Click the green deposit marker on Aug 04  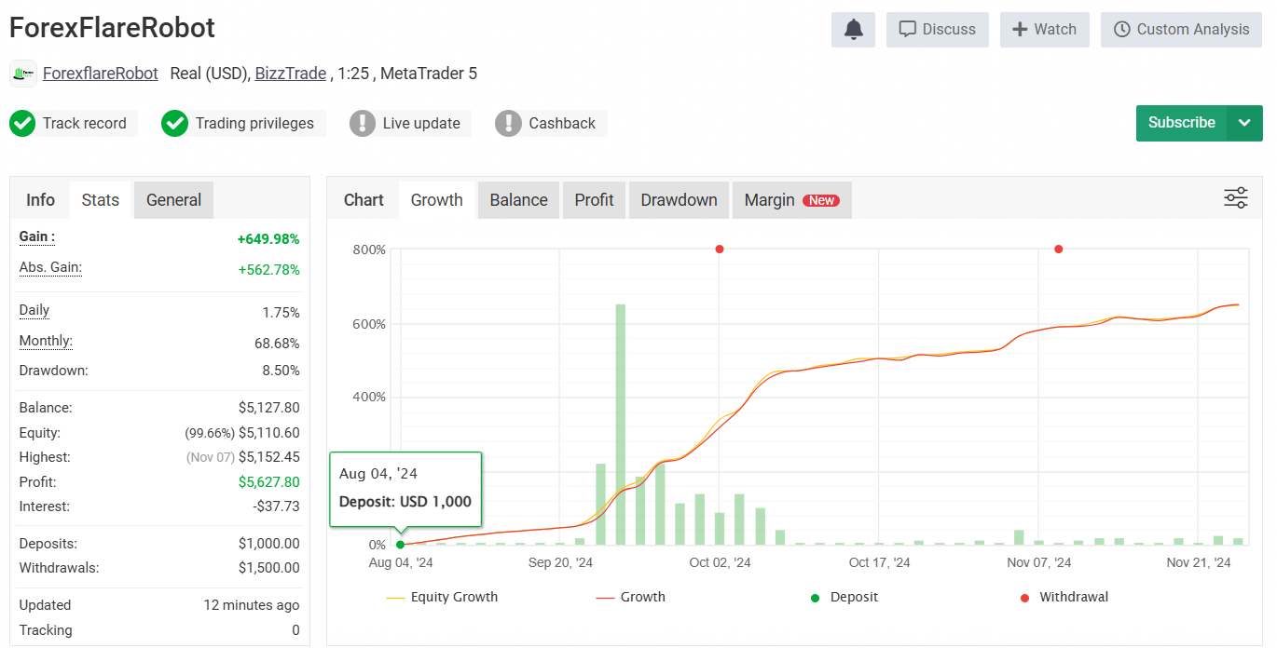(x=401, y=545)
